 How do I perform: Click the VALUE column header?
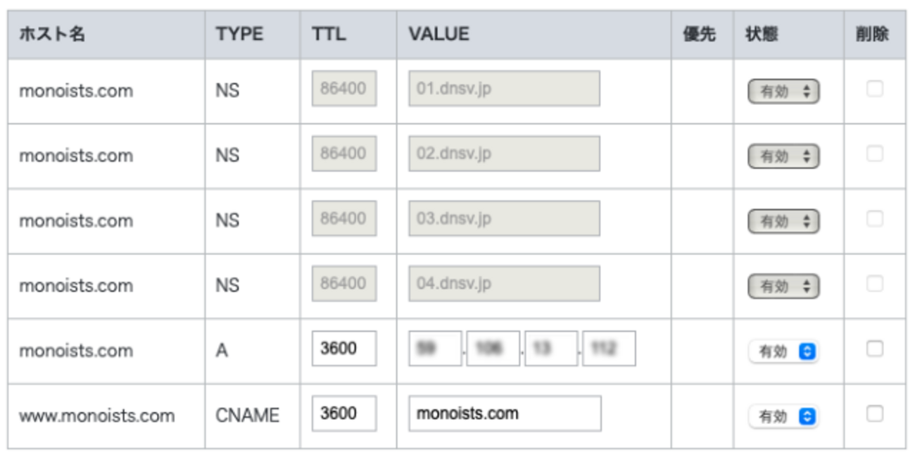(x=438, y=35)
